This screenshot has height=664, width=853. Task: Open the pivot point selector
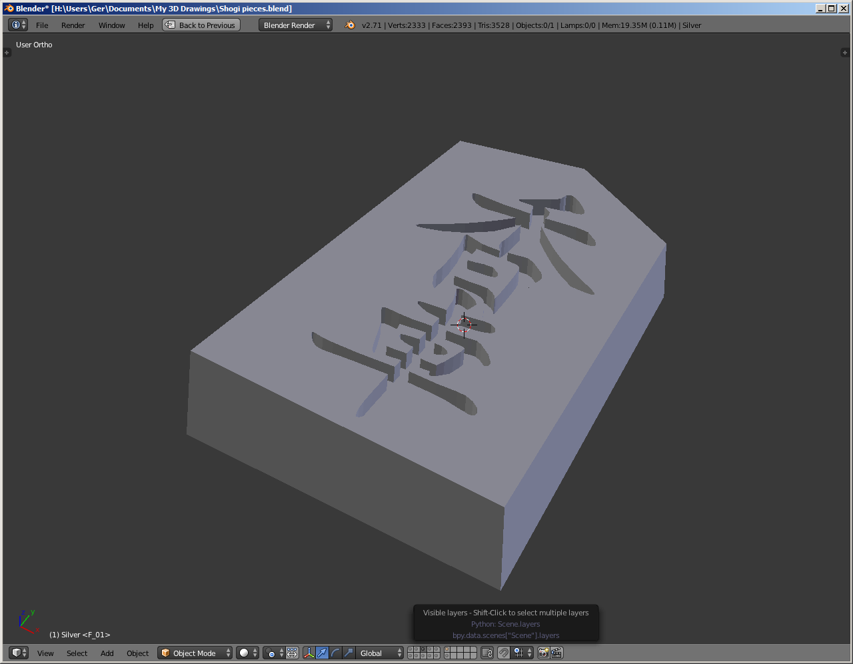[x=274, y=653]
